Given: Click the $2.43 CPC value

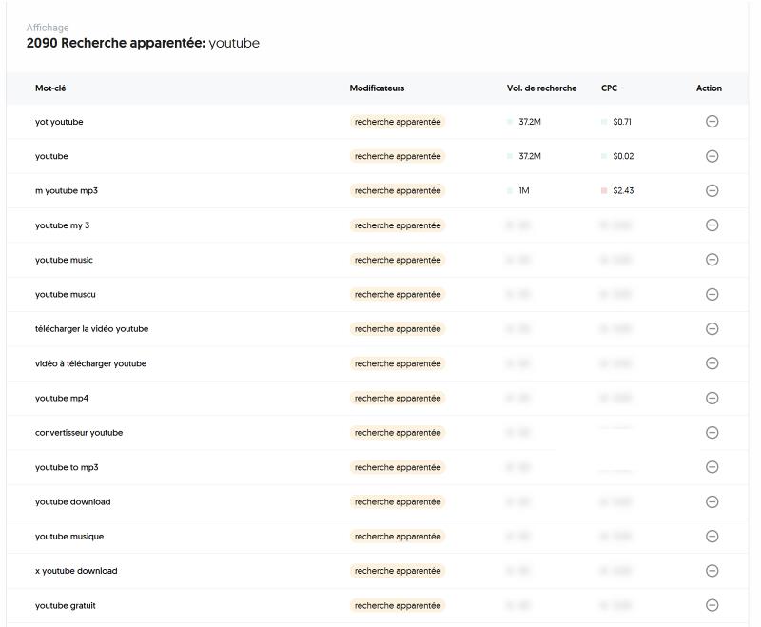Looking at the screenshot, I should click(x=623, y=190).
